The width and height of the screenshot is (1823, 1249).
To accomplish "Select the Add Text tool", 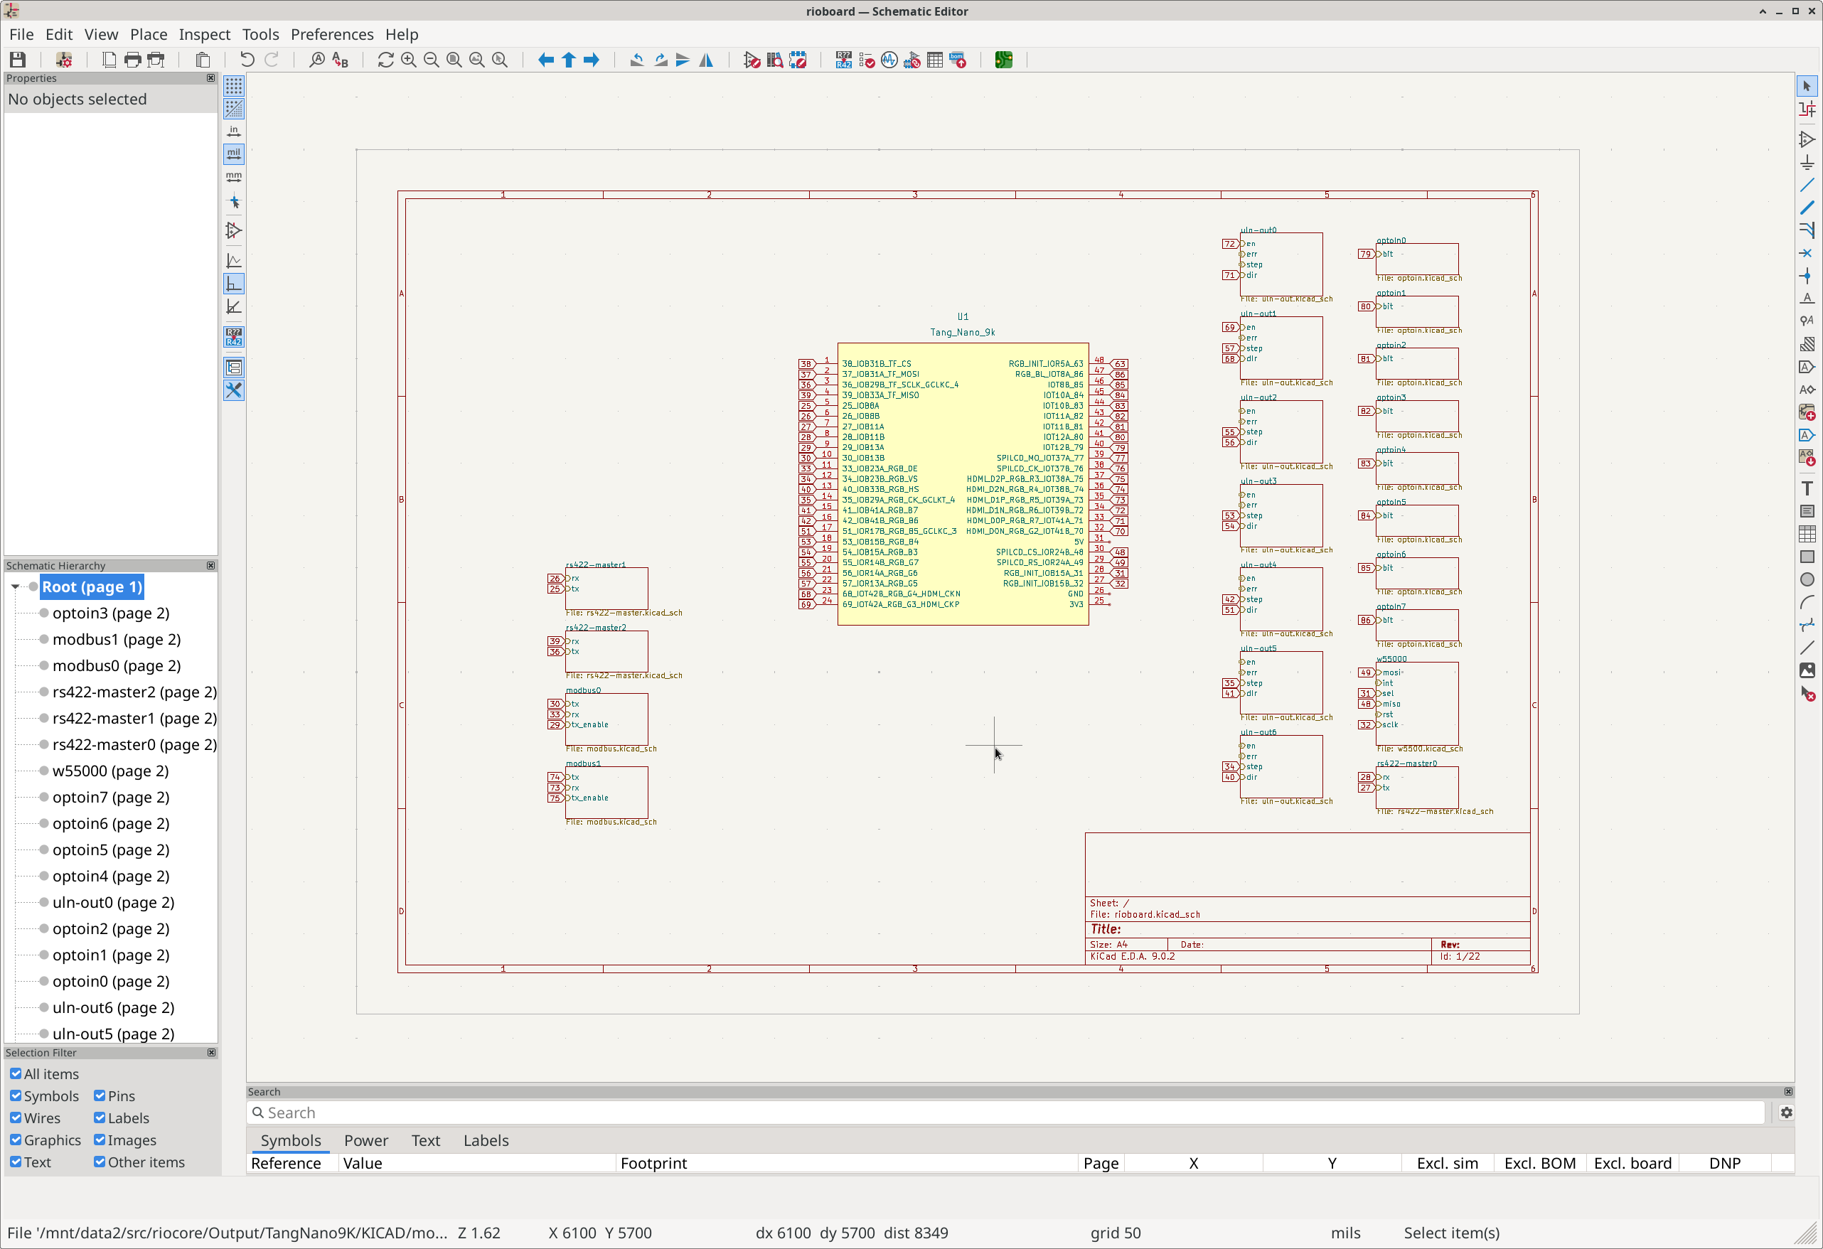I will tap(1807, 488).
